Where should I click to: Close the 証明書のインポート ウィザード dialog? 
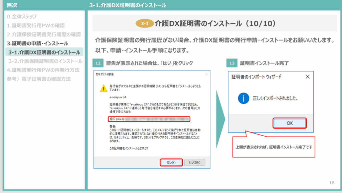tap(308, 76)
